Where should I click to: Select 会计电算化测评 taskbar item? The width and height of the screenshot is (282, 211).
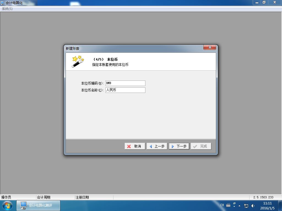[x=38, y=206]
